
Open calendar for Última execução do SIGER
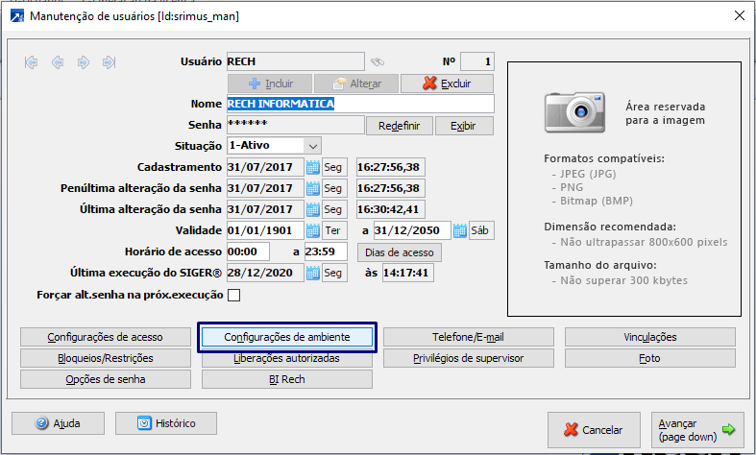[313, 273]
